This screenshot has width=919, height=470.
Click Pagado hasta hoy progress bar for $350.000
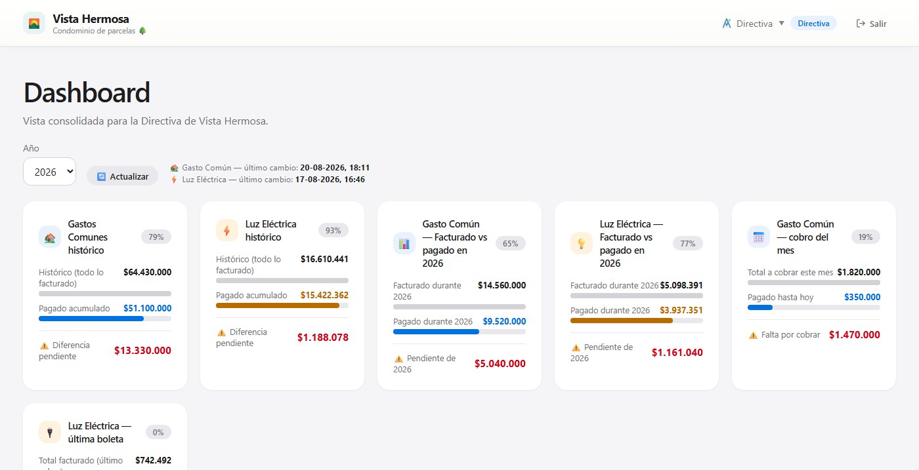click(814, 307)
